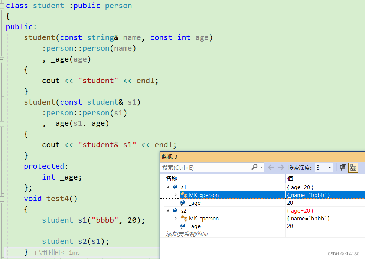This screenshot has width=365, height=259.
Task: Click the 20 value in s2's _age row
Action: pos(290,226)
